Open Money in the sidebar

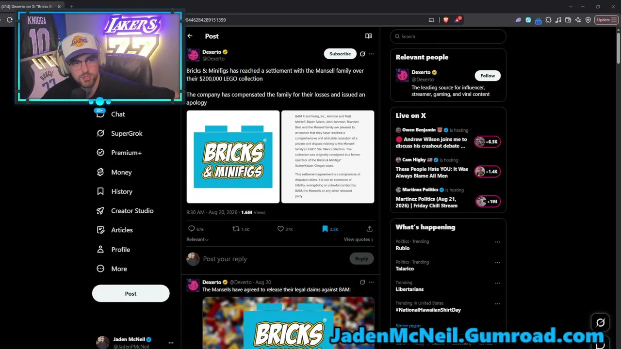(114, 172)
